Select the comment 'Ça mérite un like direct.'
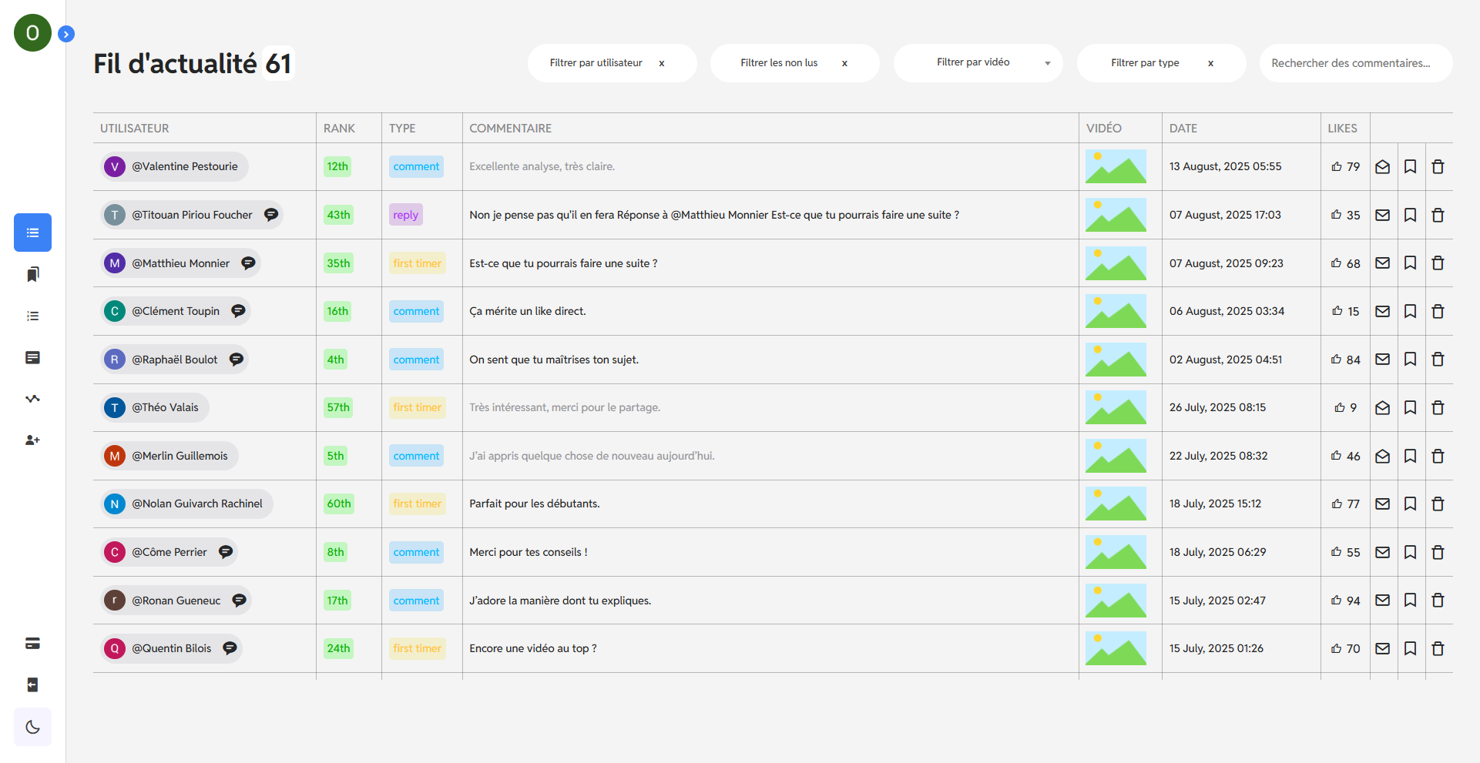Image resolution: width=1480 pixels, height=763 pixels. [x=528, y=311]
